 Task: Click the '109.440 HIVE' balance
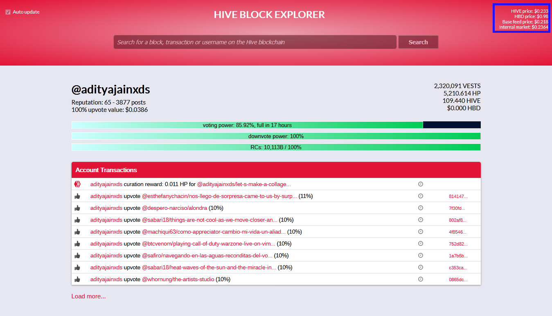coord(462,101)
